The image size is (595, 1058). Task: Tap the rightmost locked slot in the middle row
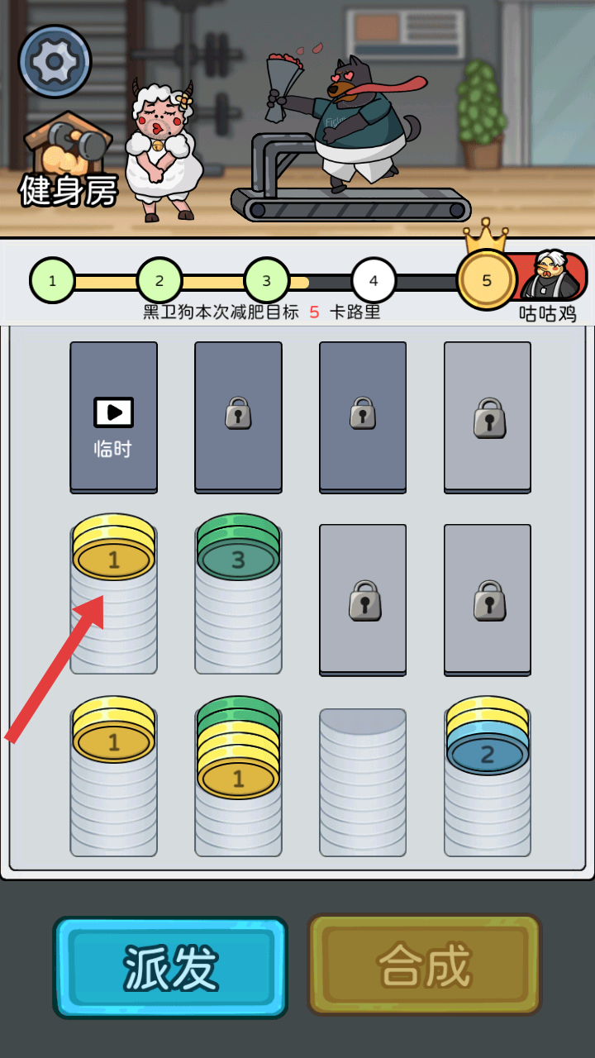click(488, 599)
